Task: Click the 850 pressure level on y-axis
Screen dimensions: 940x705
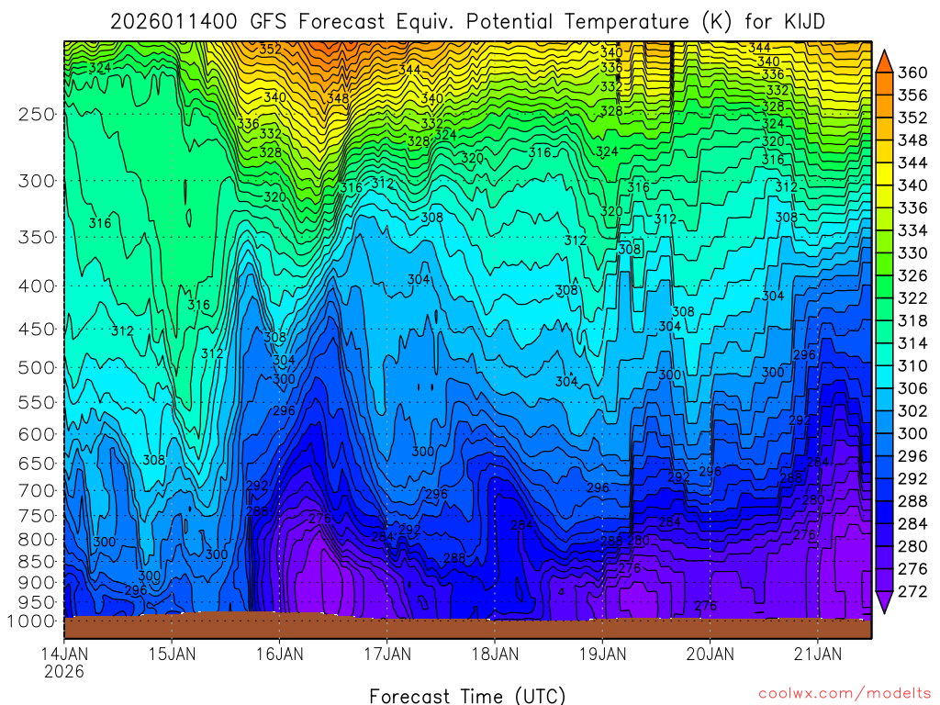Action: (37, 562)
